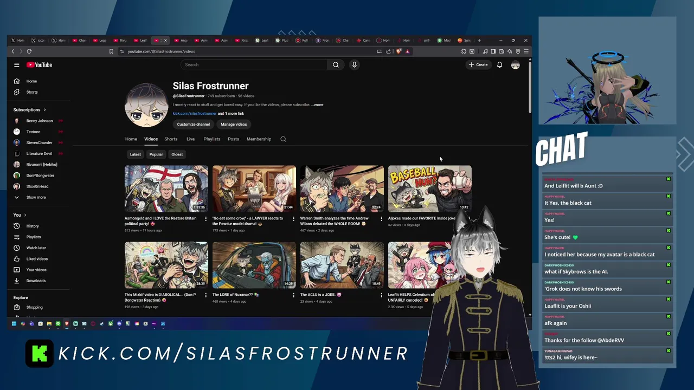This screenshot has width=694, height=390.
Task: Switch to the channel Playlists tab
Action: 212,139
